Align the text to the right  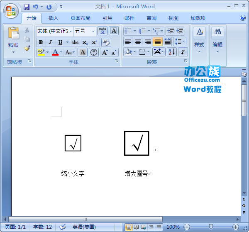(147, 42)
